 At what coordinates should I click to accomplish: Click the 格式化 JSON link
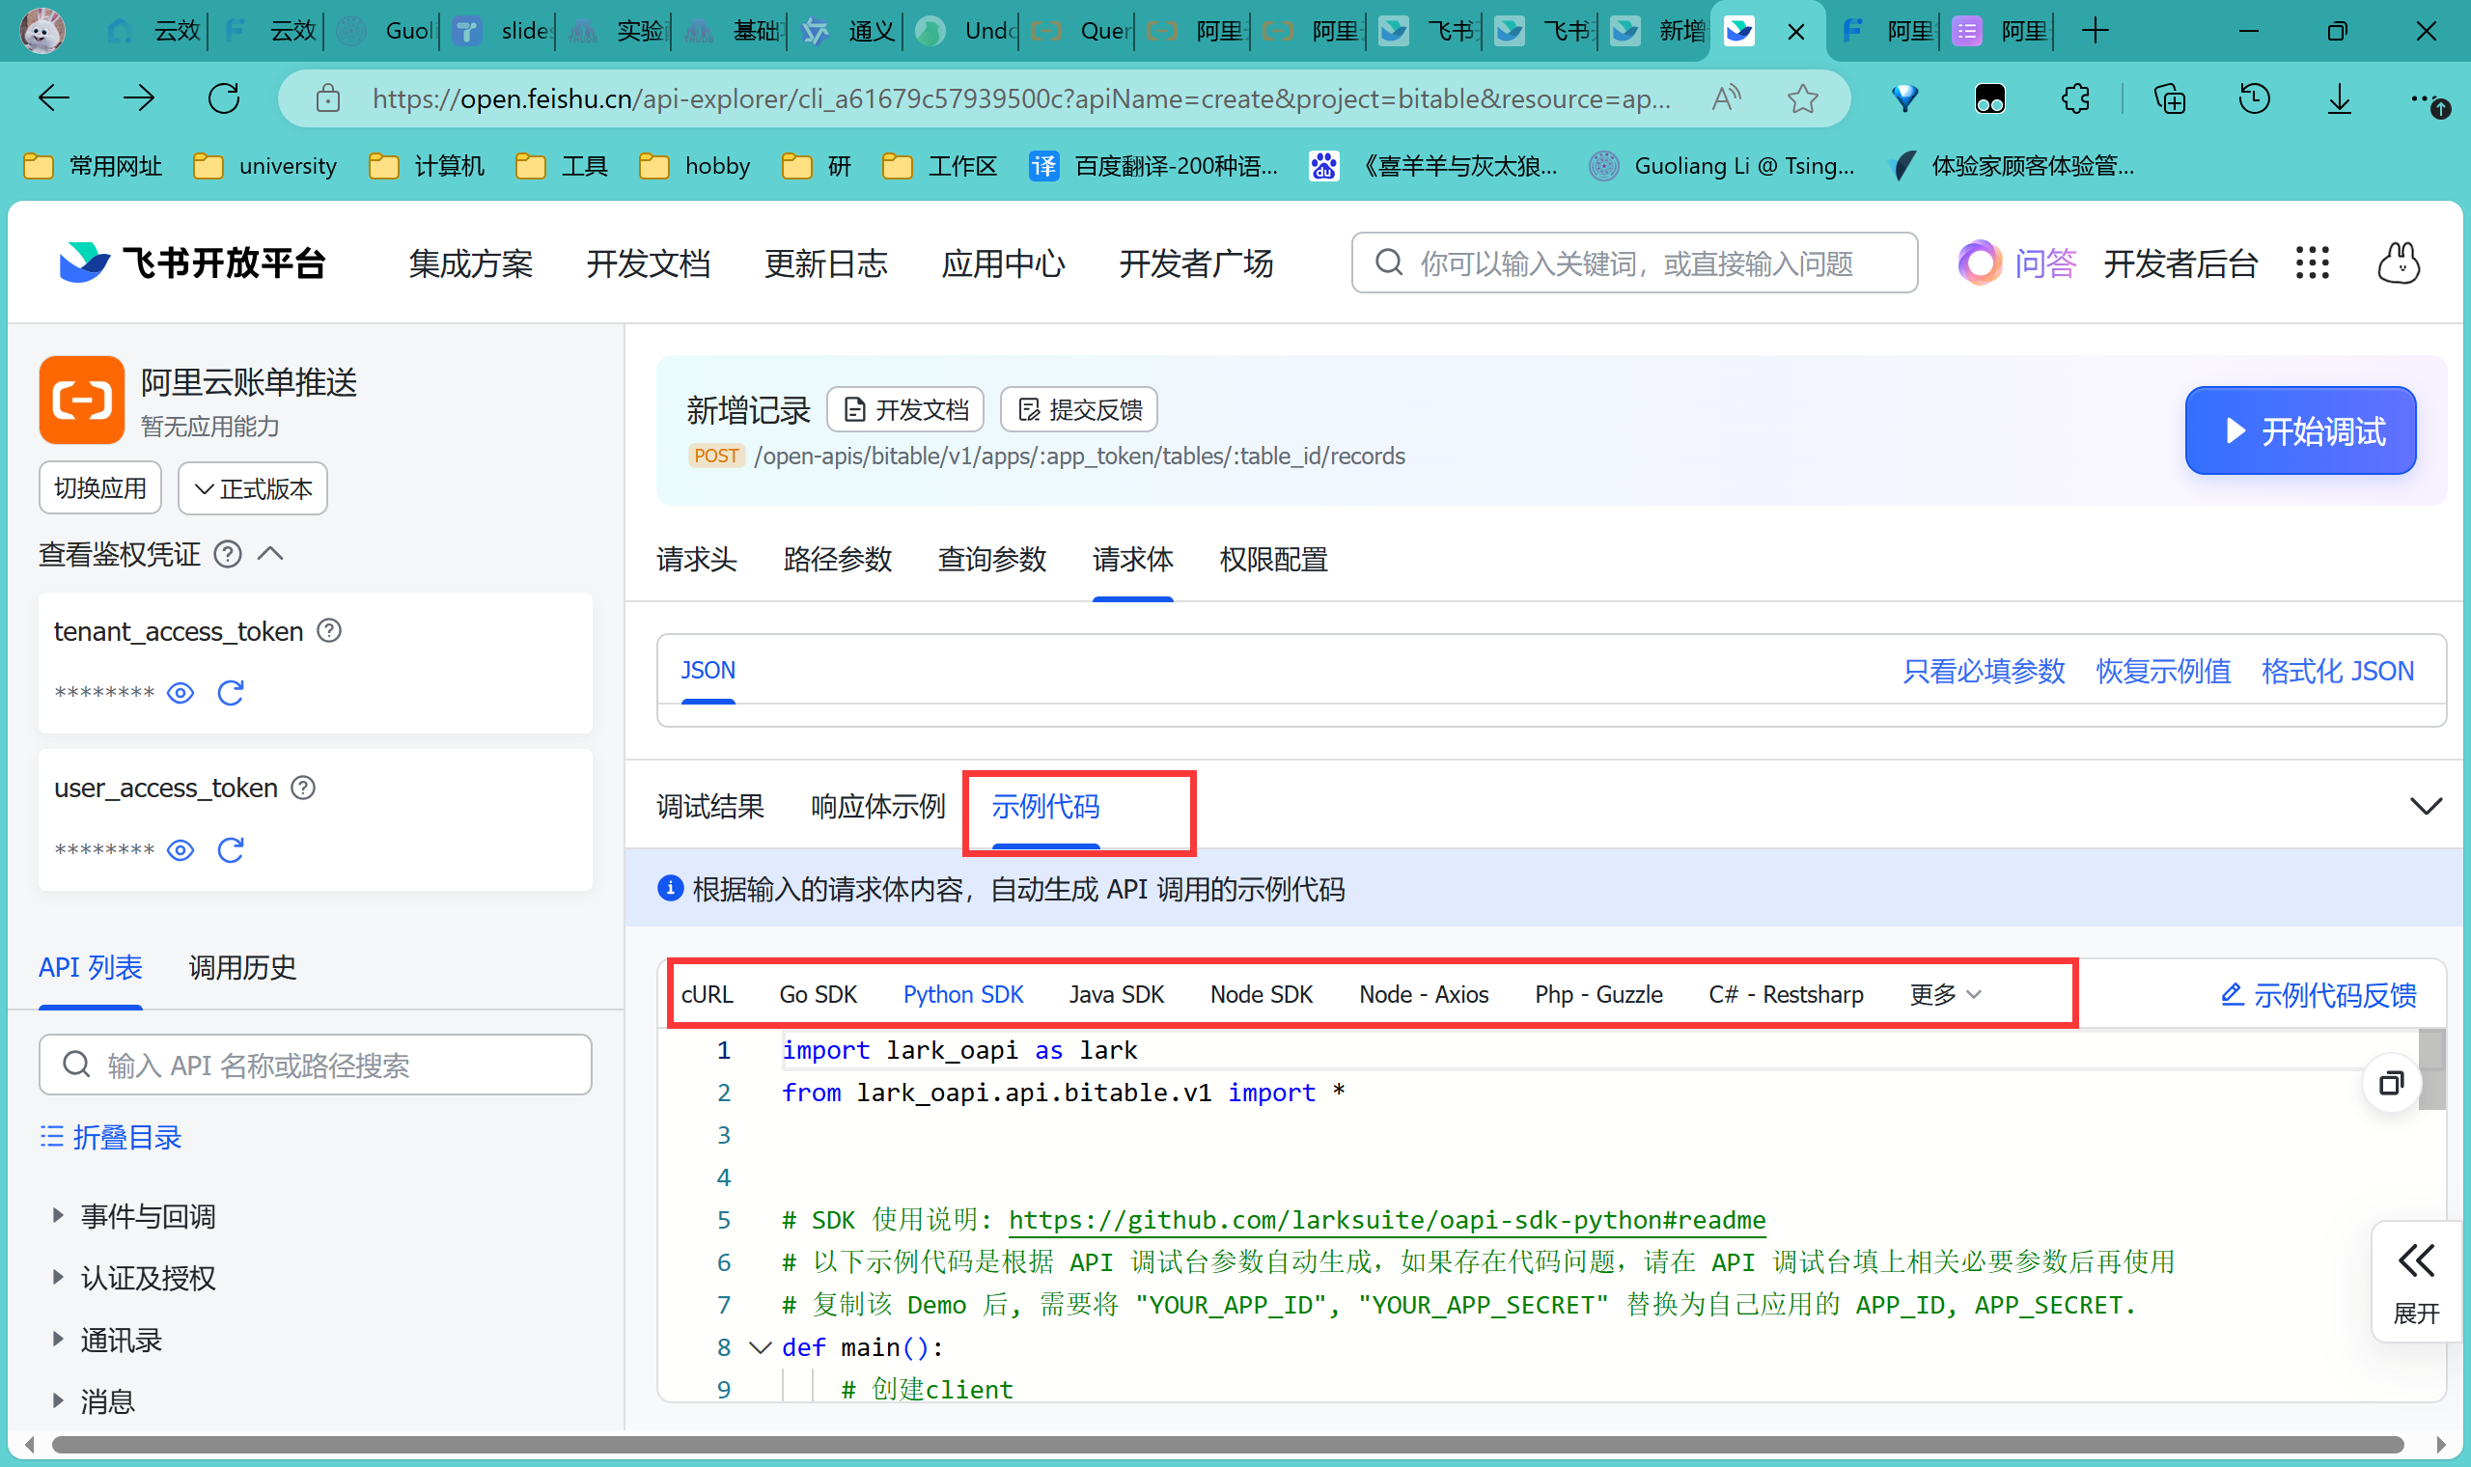click(x=2337, y=671)
